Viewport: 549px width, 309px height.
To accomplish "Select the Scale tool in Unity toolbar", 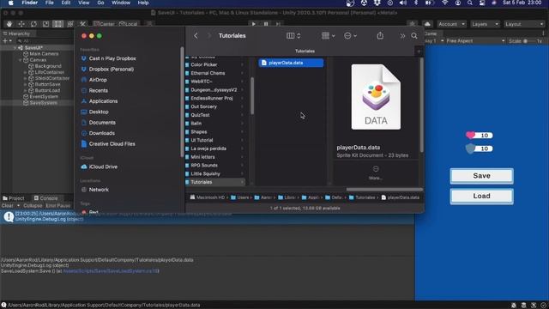I will click(x=45, y=24).
